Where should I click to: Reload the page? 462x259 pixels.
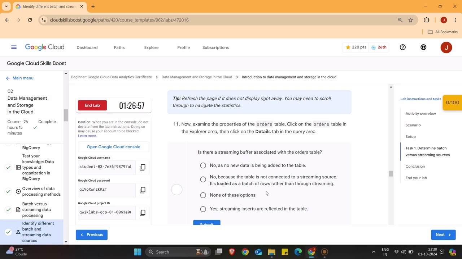tap(30, 20)
